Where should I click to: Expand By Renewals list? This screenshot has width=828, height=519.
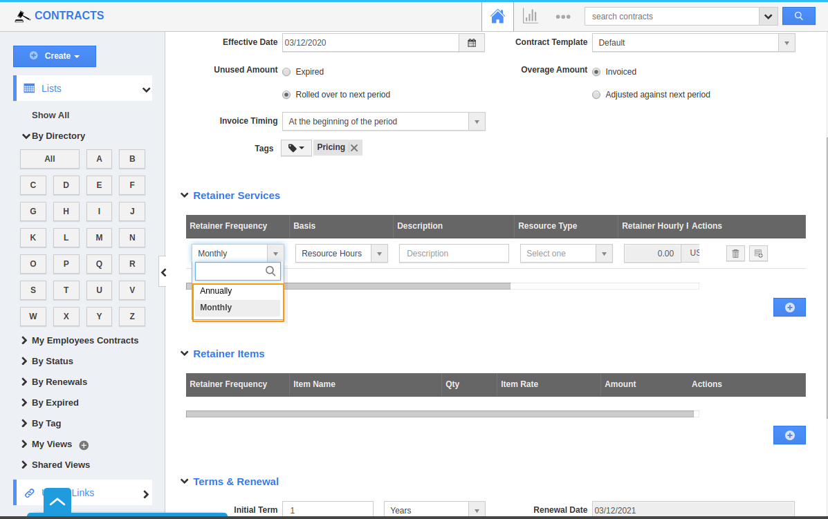point(24,381)
